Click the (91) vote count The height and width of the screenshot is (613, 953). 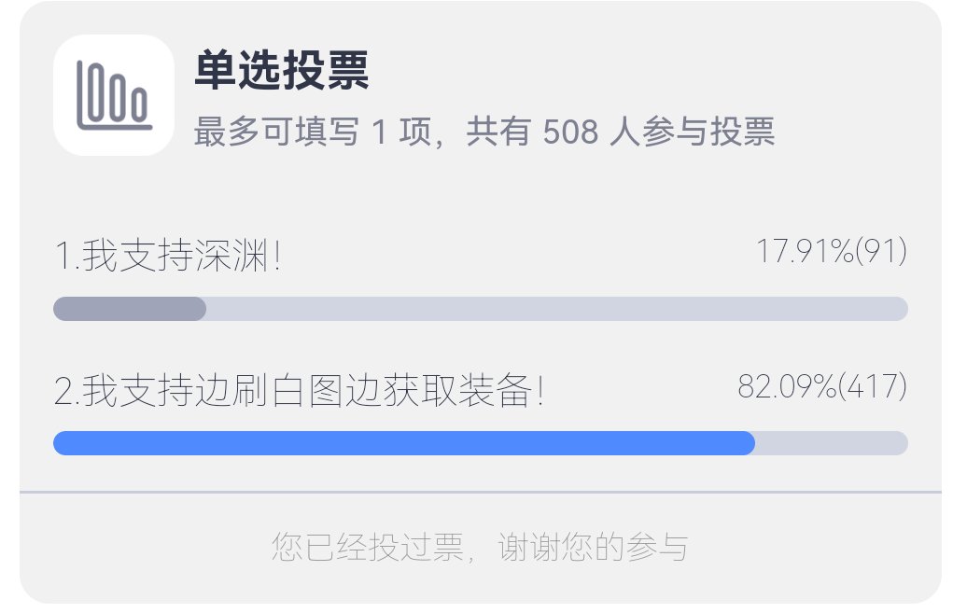pos(881,252)
